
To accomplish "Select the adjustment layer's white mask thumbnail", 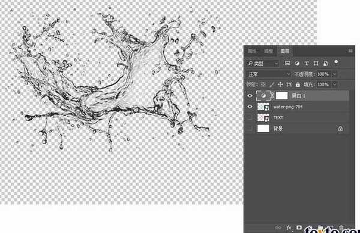I will (x=281, y=96).
